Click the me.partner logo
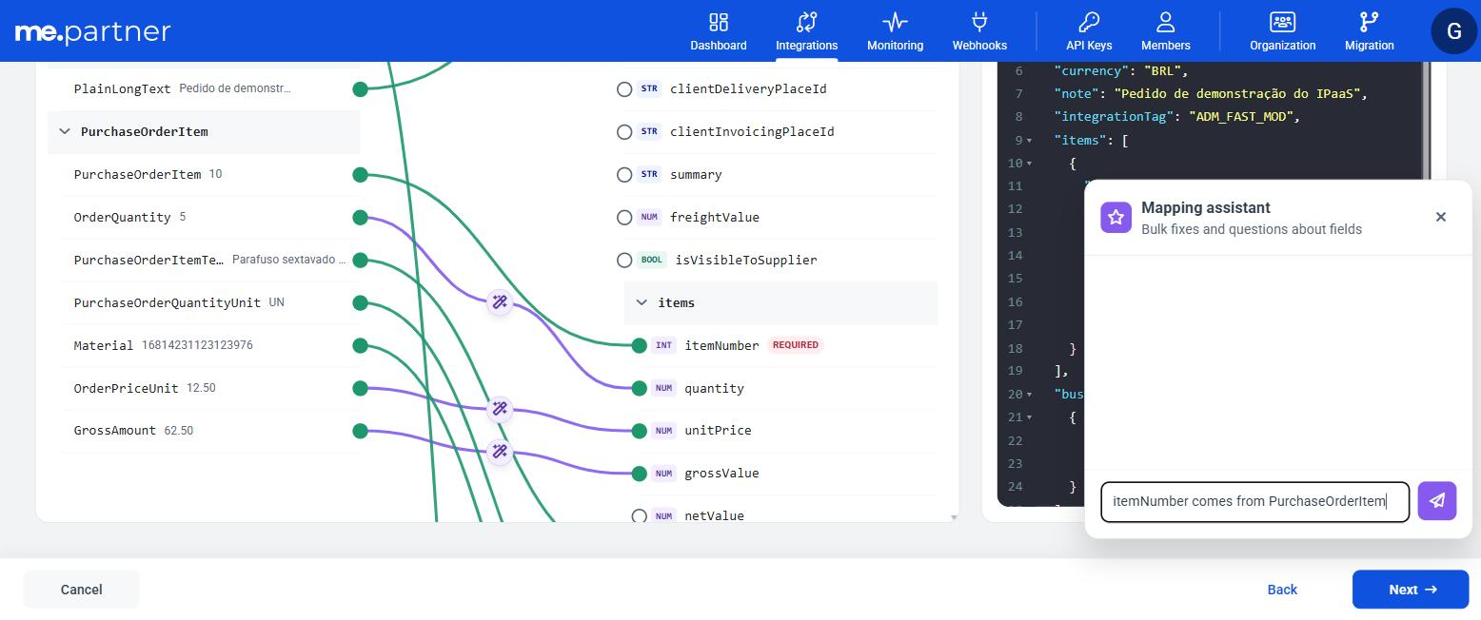 [x=92, y=32]
